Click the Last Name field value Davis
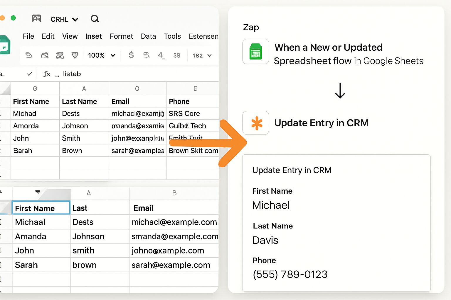Image resolution: width=451 pixels, height=300 pixels. (265, 240)
